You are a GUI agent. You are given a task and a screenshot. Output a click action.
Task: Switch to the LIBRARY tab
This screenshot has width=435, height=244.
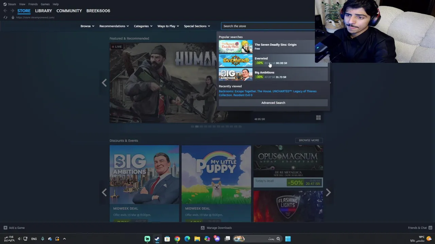coord(43,11)
